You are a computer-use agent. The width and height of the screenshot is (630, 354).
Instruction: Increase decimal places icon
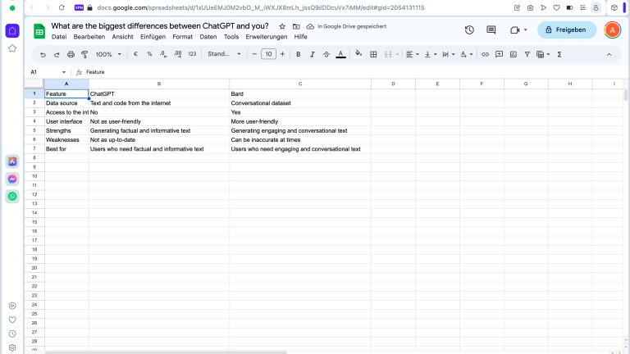tap(177, 54)
